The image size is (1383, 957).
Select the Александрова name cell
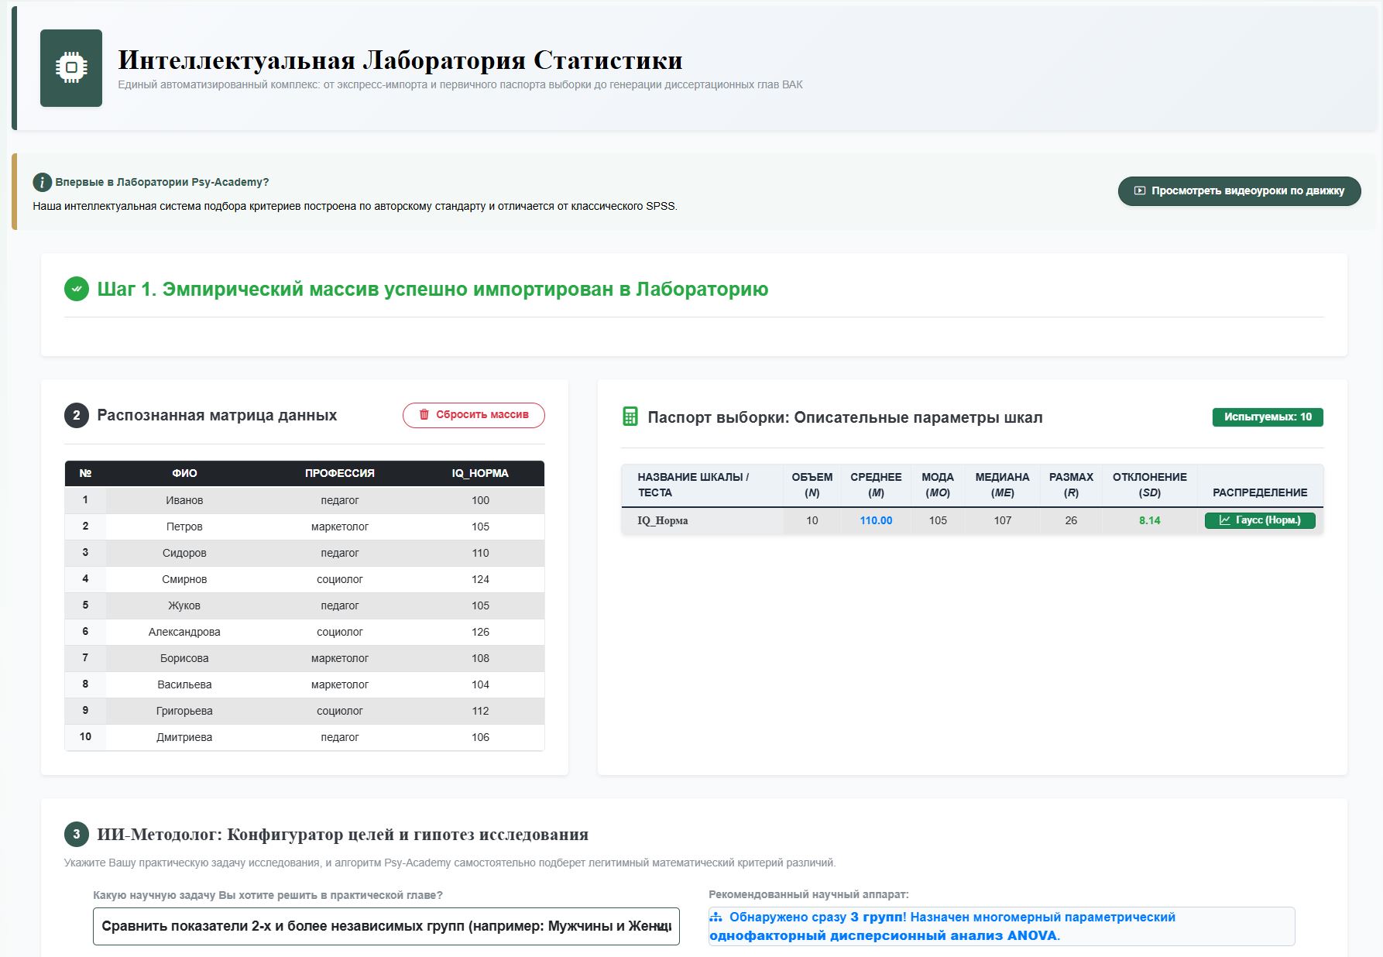[184, 632]
